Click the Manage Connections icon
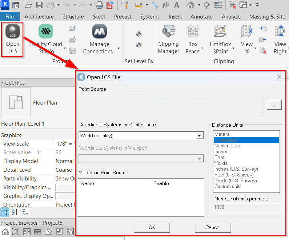Screen dimensions: 289x240 [x=99, y=32]
